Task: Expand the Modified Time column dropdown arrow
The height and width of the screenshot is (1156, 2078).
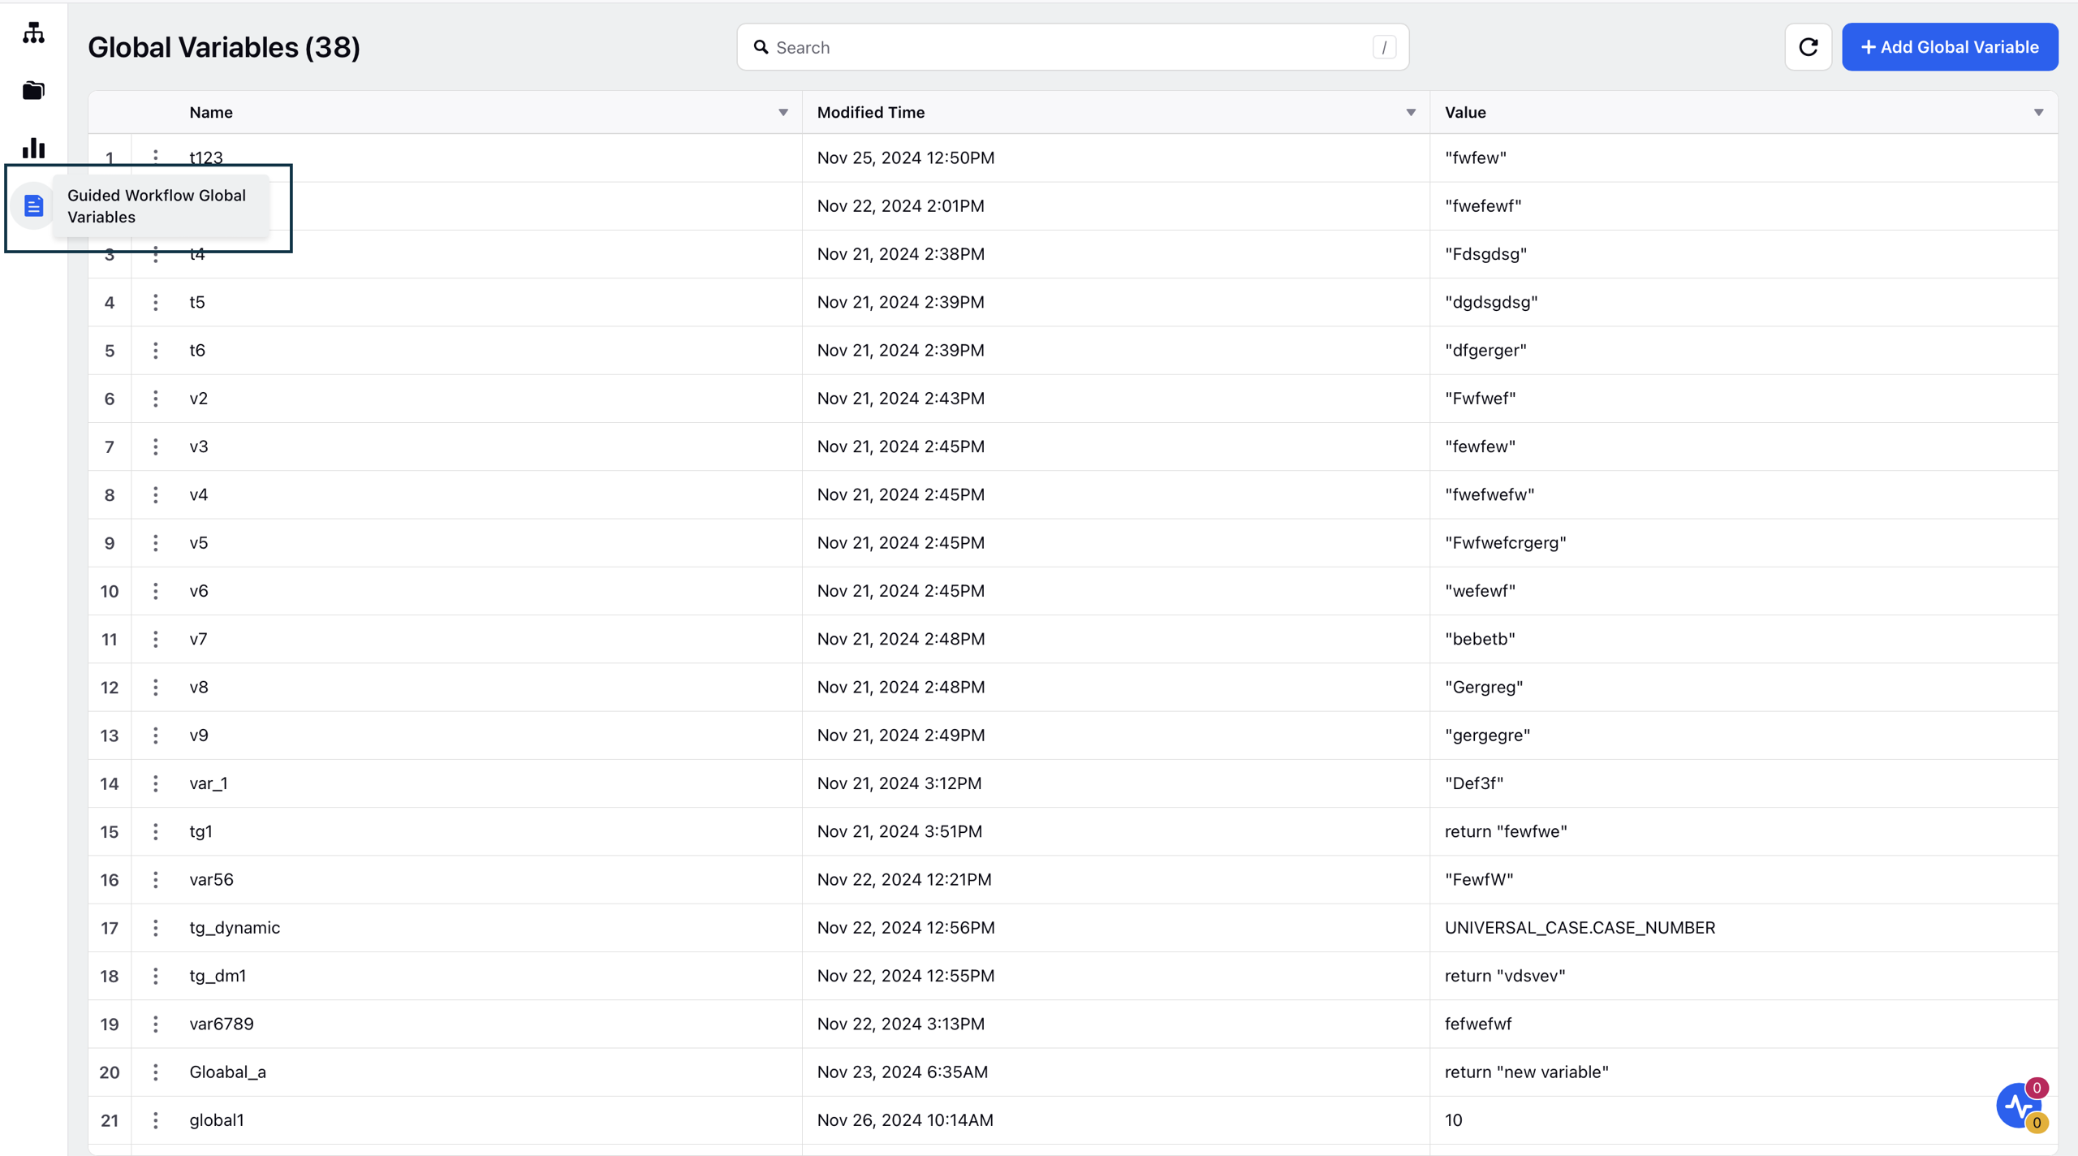Action: tap(1410, 112)
